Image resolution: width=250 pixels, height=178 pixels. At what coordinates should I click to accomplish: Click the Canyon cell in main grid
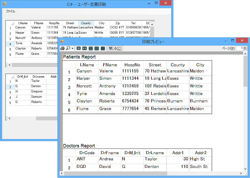pyautogui.click(x=23, y=28)
